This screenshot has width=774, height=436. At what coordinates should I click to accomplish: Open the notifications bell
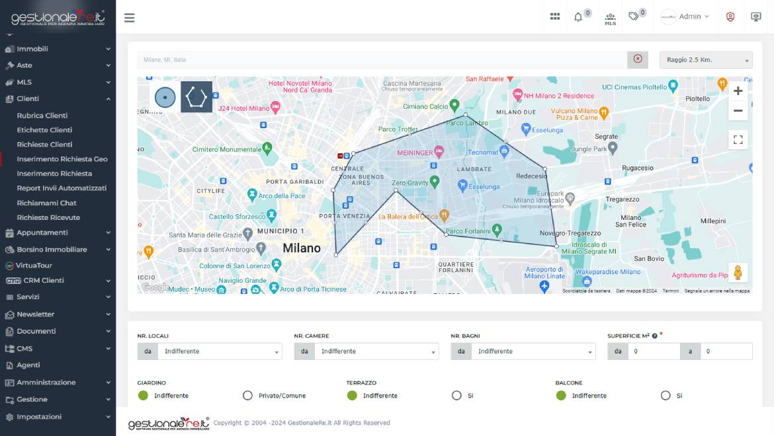pyautogui.click(x=578, y=17)
